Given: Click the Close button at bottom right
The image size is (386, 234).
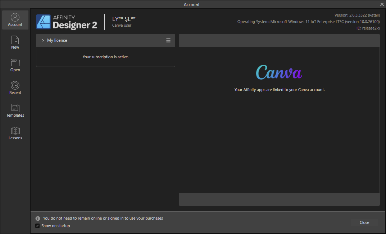Looking at the screenshot, I should coord(364,223).
